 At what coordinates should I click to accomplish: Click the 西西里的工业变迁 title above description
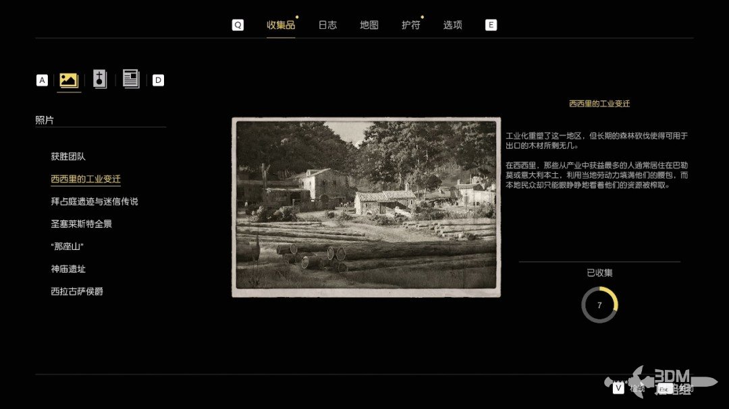pyautogui.click(x=599, y=104)
